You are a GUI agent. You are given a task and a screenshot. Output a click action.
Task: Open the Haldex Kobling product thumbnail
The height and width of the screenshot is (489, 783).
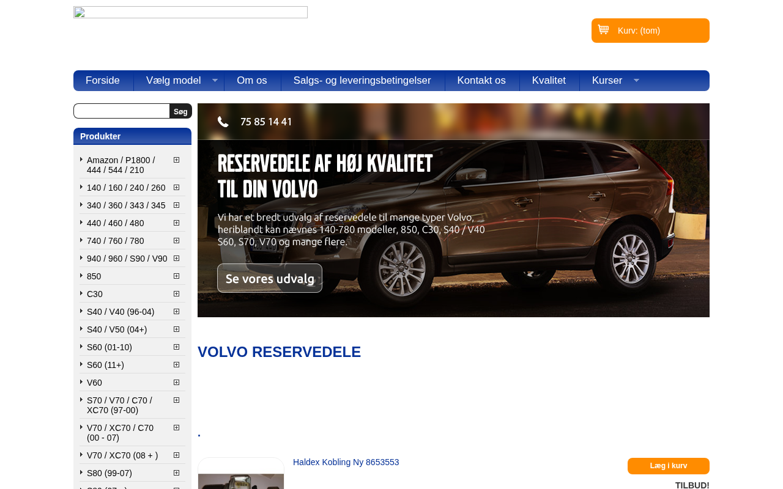(x=241, y=474)
